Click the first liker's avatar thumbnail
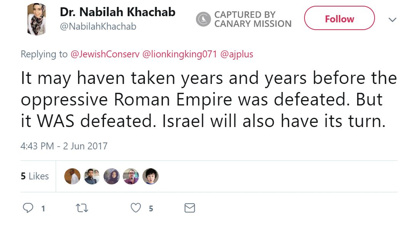Image resolution: width=420 pixels, height=231 pixels. coord(72,176)
